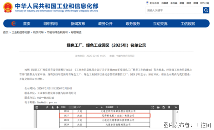This screenshot has width=214, height=130.
Task: Switch PDF viewer to presentation mode
Action: click(153, 107)
